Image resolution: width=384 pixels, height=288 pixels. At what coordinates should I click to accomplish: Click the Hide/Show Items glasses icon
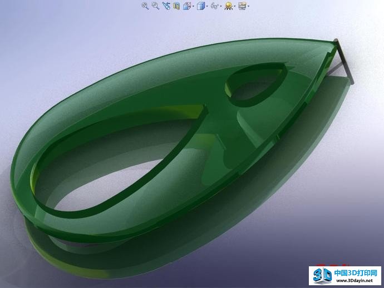coord(214,6)
